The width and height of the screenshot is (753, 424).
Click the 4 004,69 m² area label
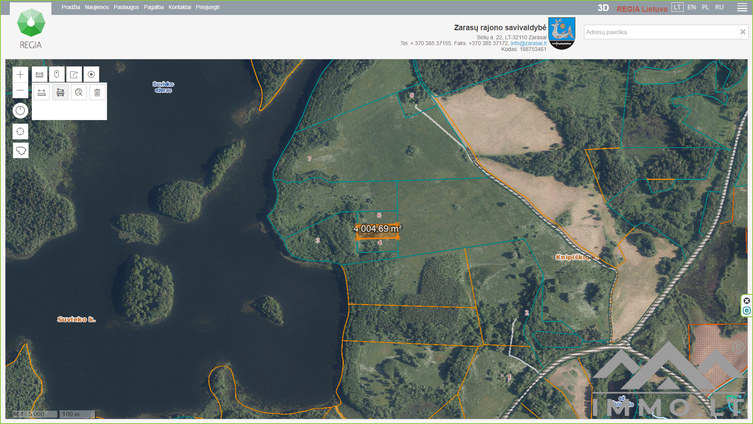tap(378, 228)
